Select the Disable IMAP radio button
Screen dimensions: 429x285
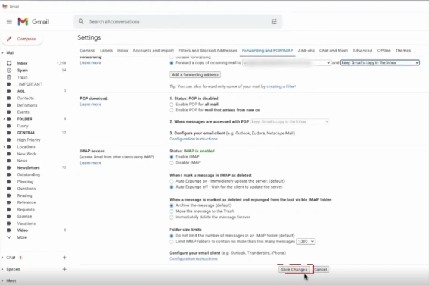171,163
